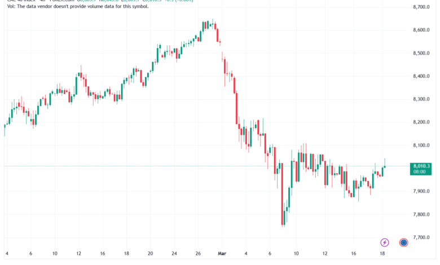Click the 8,700.0 price scale label

[x=422, y=7]
